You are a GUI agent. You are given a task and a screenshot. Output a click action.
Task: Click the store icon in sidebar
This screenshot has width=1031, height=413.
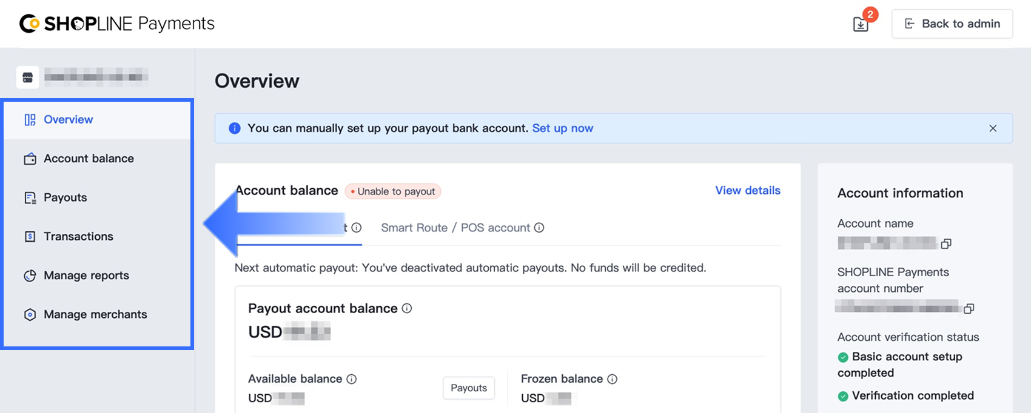28,78
